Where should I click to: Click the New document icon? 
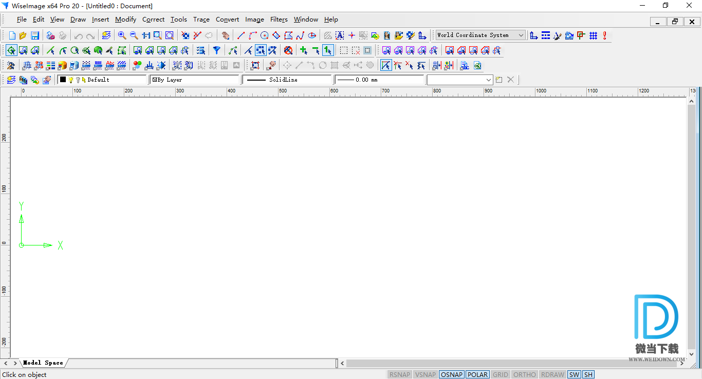pos(12,35)
